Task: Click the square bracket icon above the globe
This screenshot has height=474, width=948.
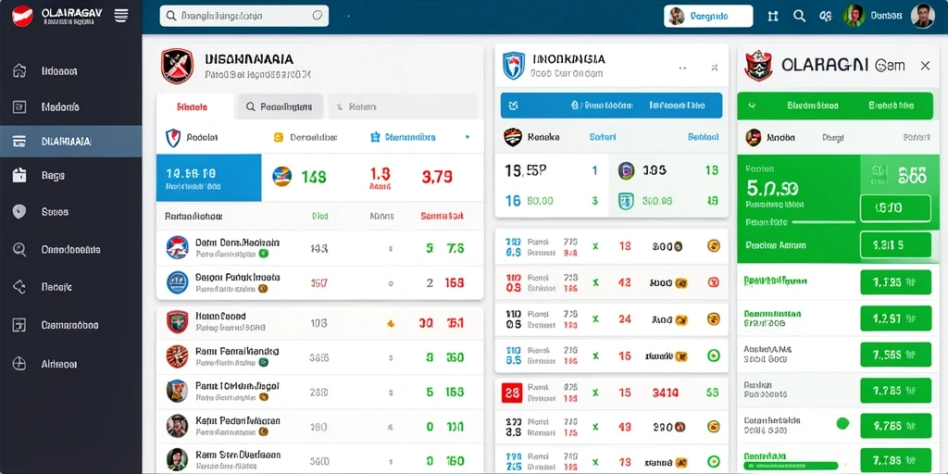Action: (x=19, y=325)
